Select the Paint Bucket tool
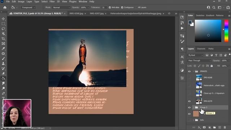Screen dimensions: 231x130 [x=3, y=78]
